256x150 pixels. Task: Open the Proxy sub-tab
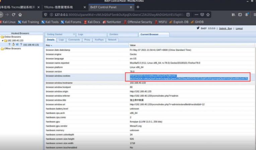[87, 40]
